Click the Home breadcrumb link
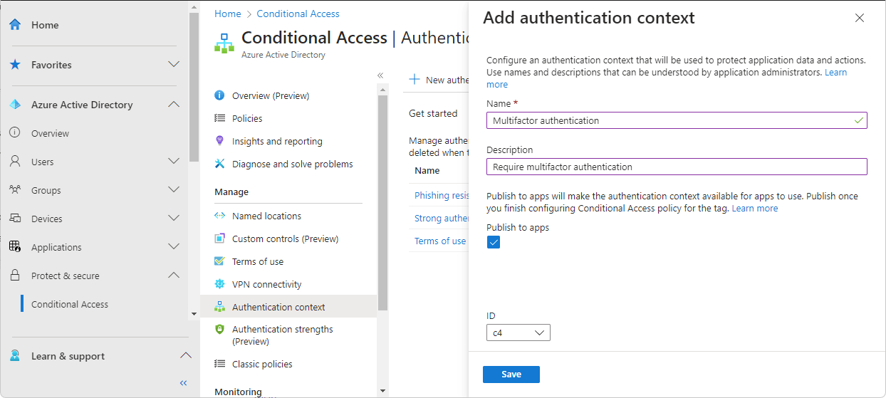Image resolution: width=886 pixels, height=398 pixels. tap(228, 14)
